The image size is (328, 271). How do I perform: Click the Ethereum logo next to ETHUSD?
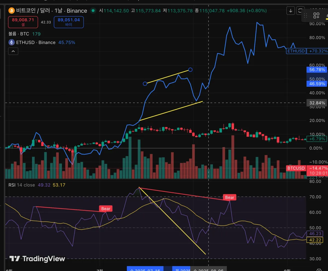[11, 42]
